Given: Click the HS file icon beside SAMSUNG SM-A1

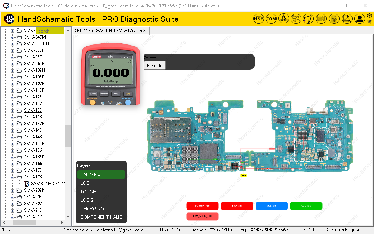Looking at the screenshot, I should [x=26, y=184].
